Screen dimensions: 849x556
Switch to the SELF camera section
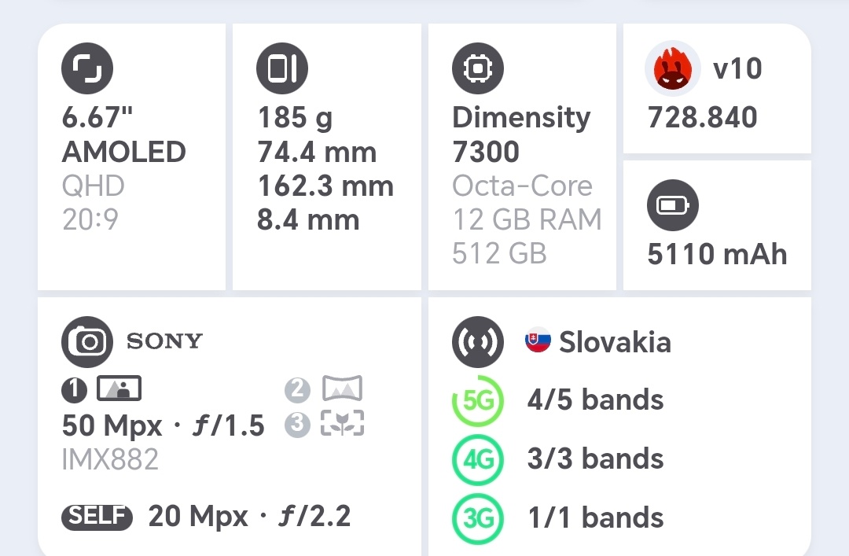click(x=97, y=517)
